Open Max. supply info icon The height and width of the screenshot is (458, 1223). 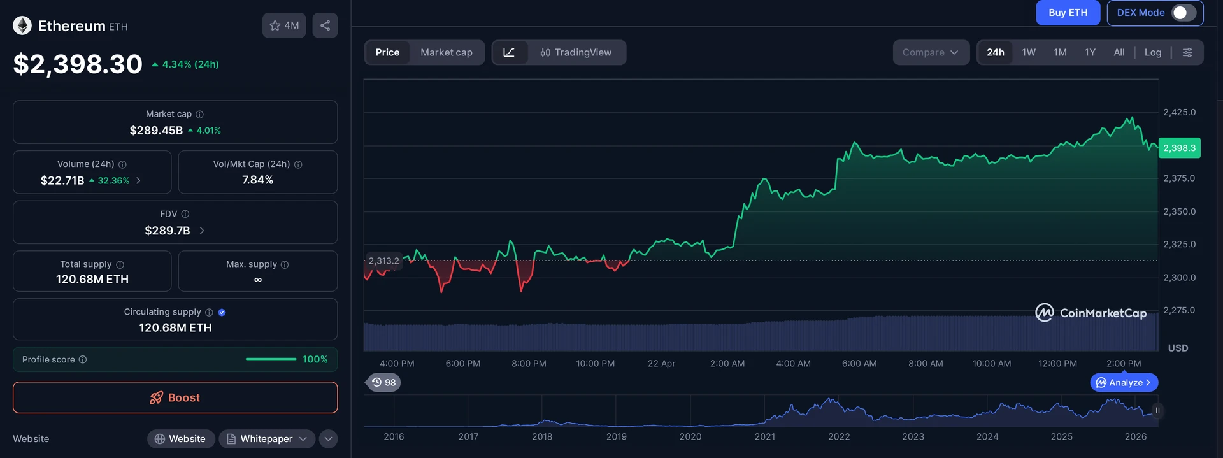tap(285, 264)
